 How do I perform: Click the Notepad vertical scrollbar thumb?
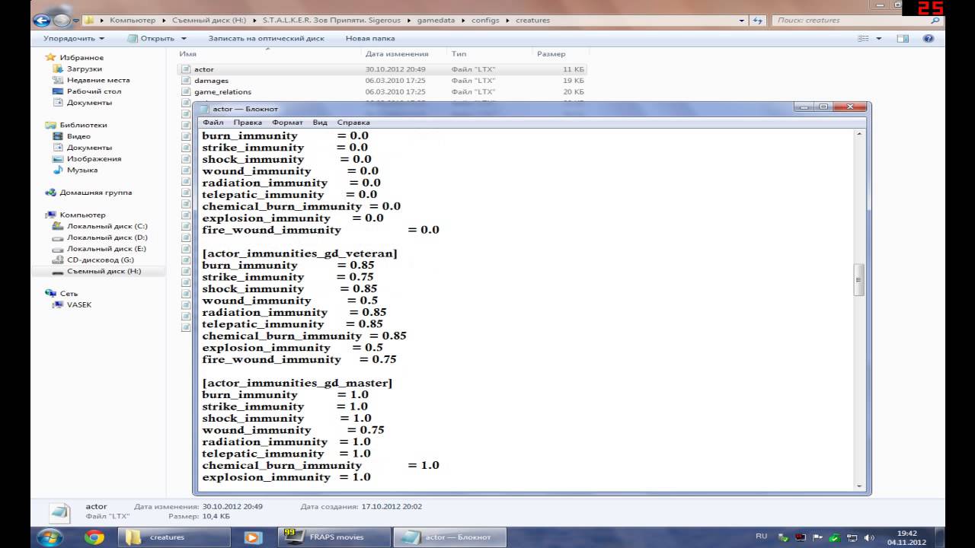tap(859, 279)
